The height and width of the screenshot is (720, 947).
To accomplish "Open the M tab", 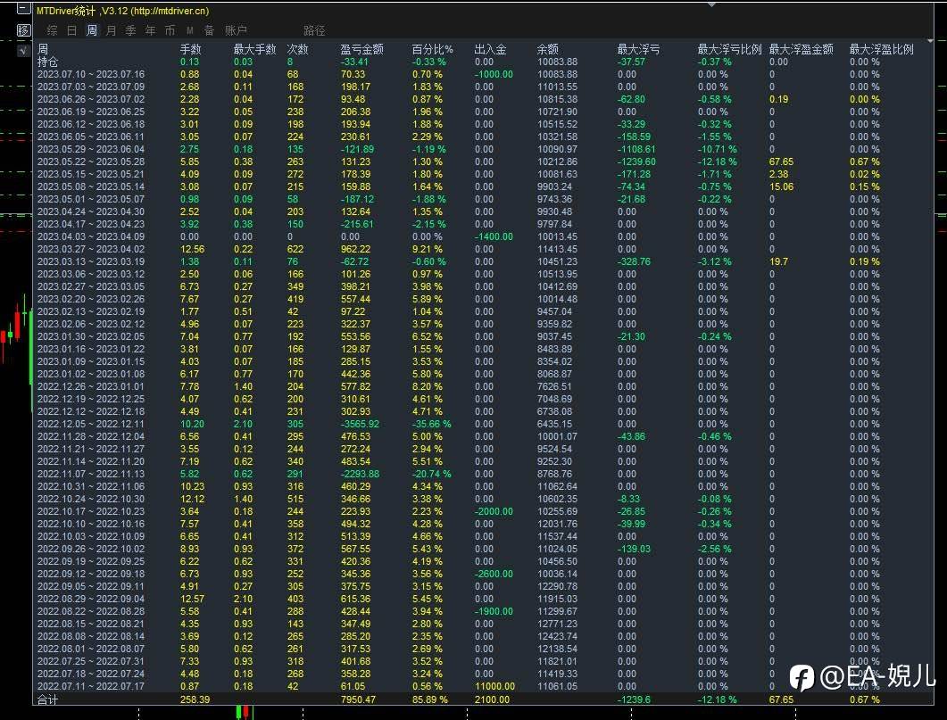I will pos(189,30).
